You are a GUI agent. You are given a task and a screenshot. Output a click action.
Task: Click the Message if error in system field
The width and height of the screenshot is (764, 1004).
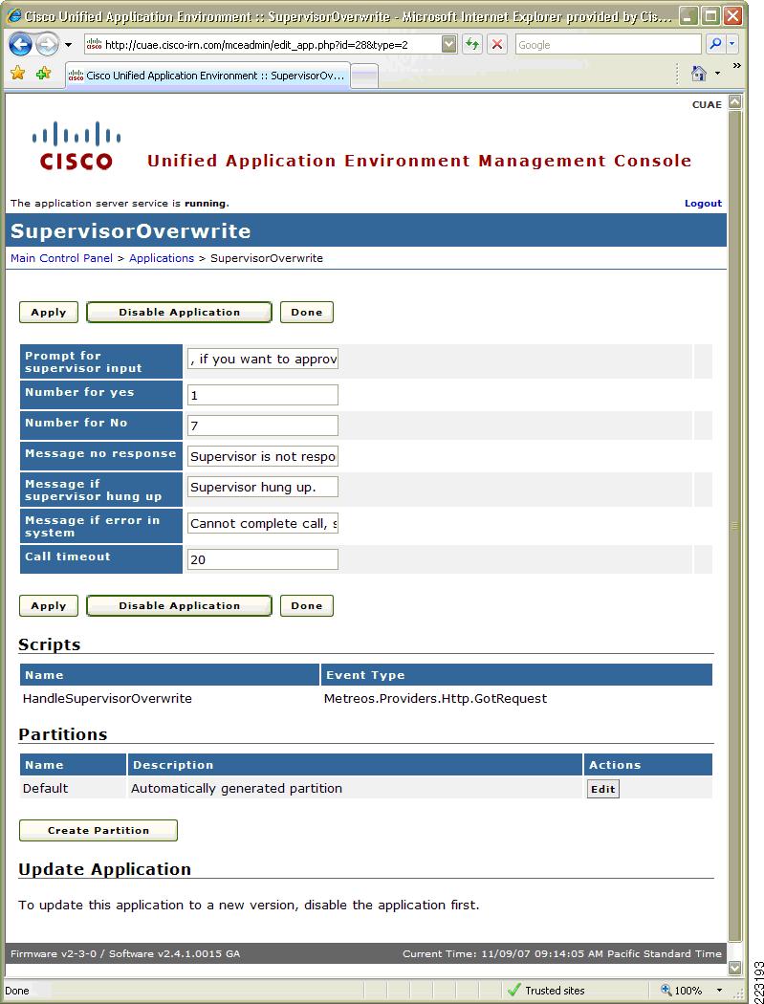coord(263,524)
